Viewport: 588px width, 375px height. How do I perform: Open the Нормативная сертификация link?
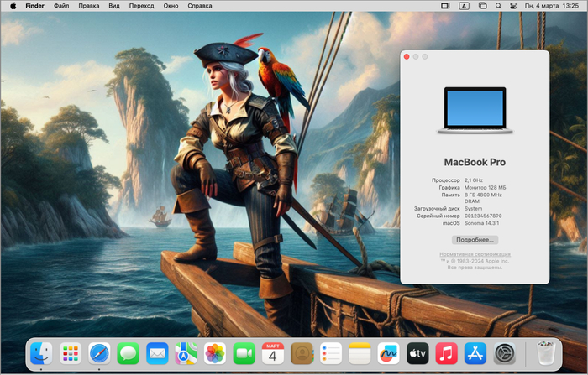[475, 254]
